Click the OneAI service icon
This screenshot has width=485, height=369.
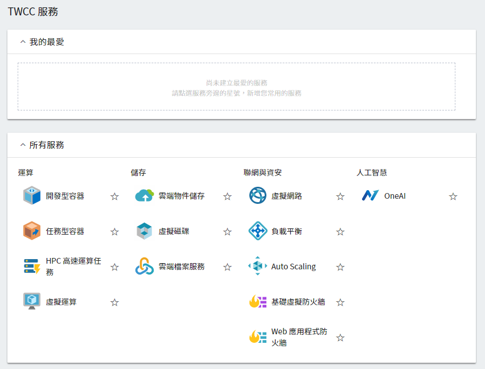tap(371, 196)
